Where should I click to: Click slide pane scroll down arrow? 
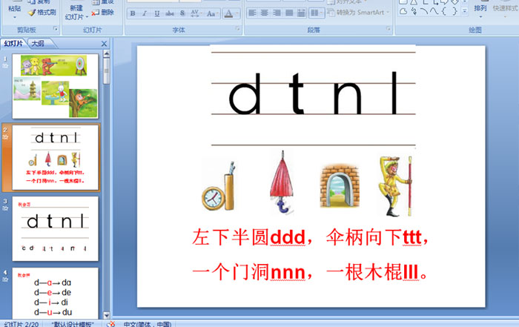click(106, 315)
